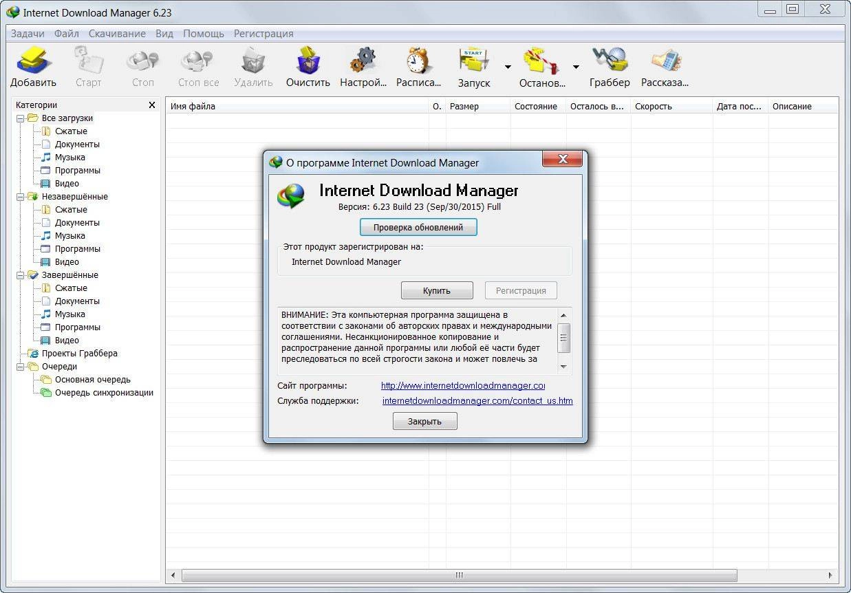Screen dimensions: 851x593
Task: Click the Старт toolbar icon
Action: pyautogui.click(x=88, y=60)
